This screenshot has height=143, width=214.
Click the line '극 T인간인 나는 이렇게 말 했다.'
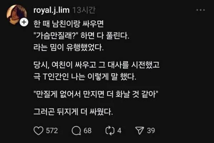click(x=85, y=77)
